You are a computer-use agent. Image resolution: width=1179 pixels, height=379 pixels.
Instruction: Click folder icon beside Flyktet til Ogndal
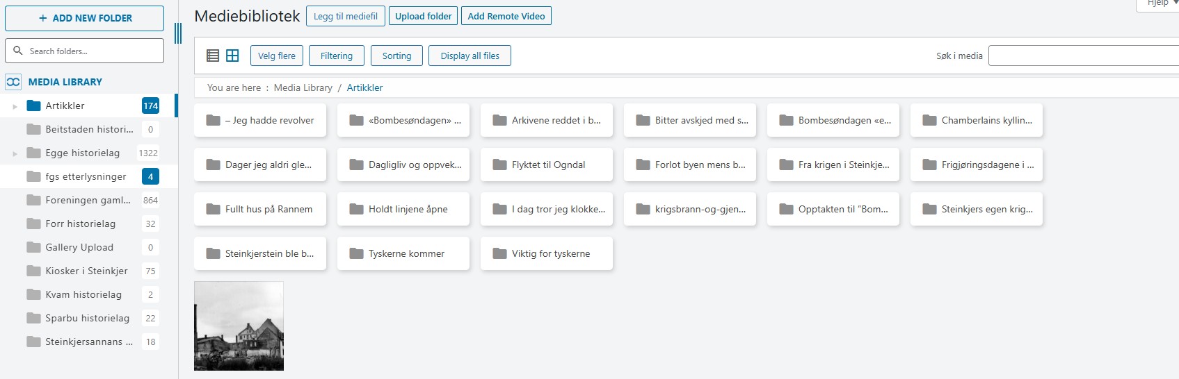tap(499, 165)
